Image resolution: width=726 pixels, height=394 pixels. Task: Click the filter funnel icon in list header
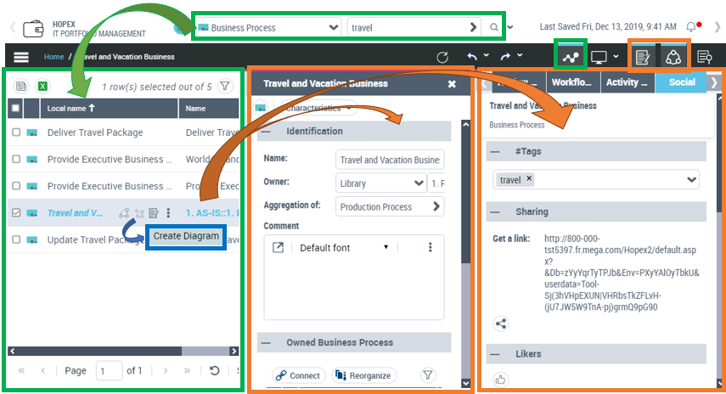click(225, 86)
